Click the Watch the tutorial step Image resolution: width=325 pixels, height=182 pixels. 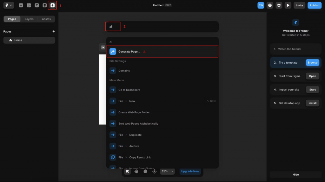coord(295,49)
